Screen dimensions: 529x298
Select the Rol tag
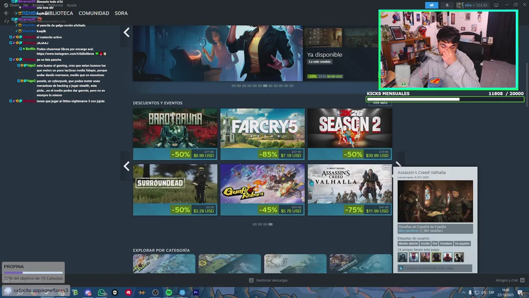(435, 244)
